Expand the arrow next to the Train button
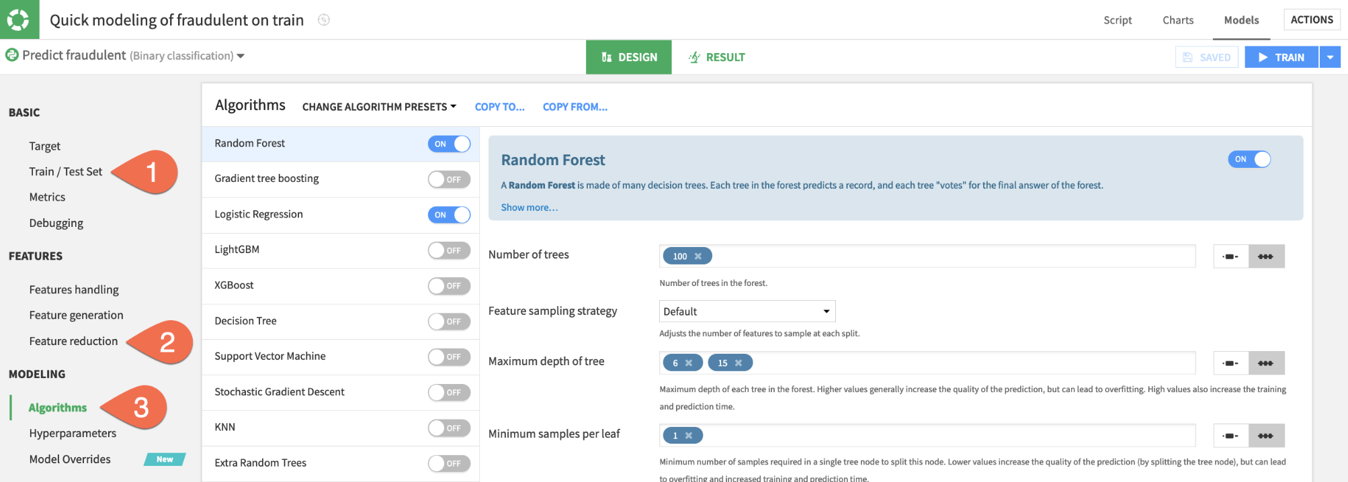The height and width of the screenshot is (482, 1348). [1330, 58]
